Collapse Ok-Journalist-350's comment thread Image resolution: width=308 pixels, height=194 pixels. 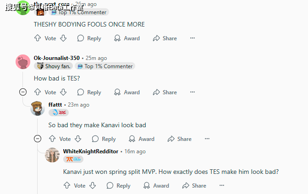(23, 92)
